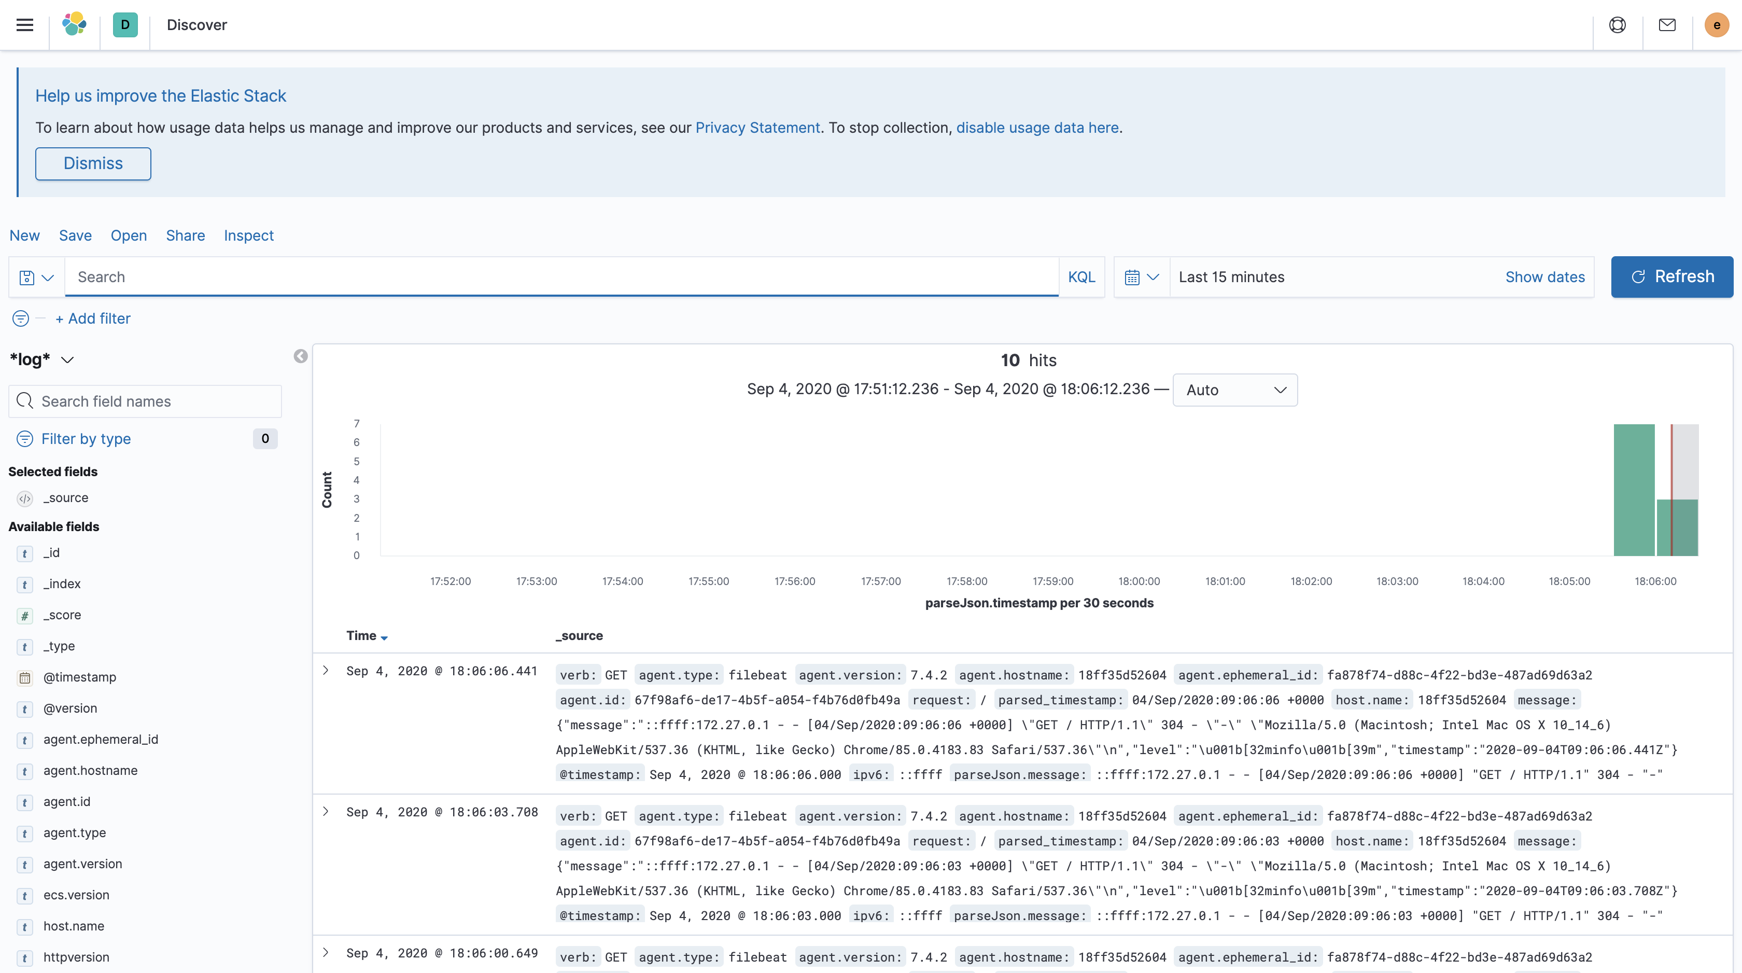Expand the 18:06:06.441 log row
The image size is (1742, 973).
tap(326, 671)
